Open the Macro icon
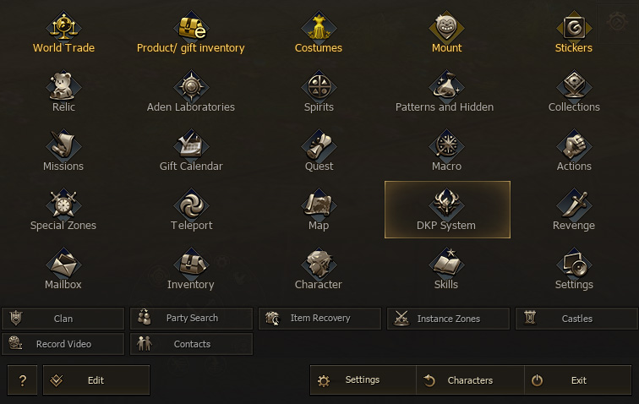The image size is (639, 404). pos(446,145)
